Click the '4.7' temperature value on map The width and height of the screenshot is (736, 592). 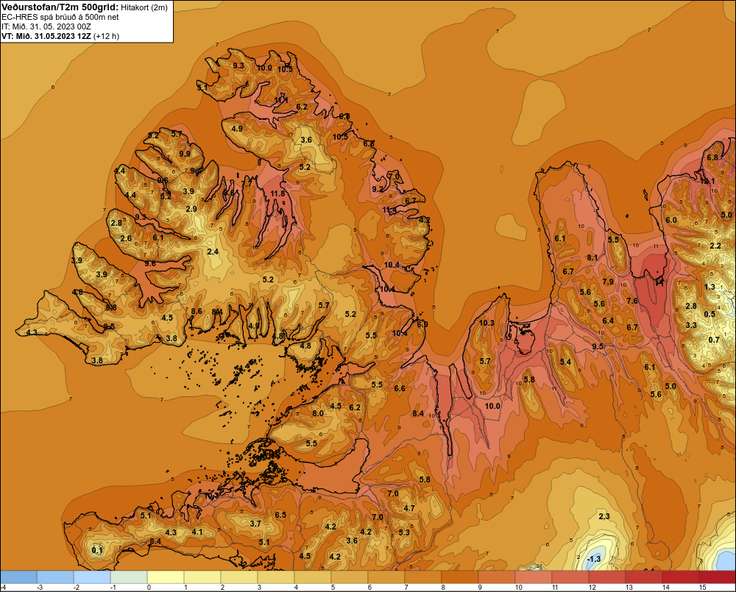[x=408, y=508]
